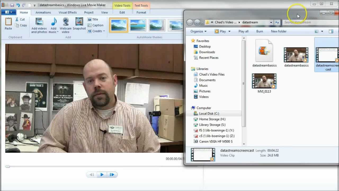The image size is (339, 191).
Task: Click the Add music note icon
Action: pos(54,22)
